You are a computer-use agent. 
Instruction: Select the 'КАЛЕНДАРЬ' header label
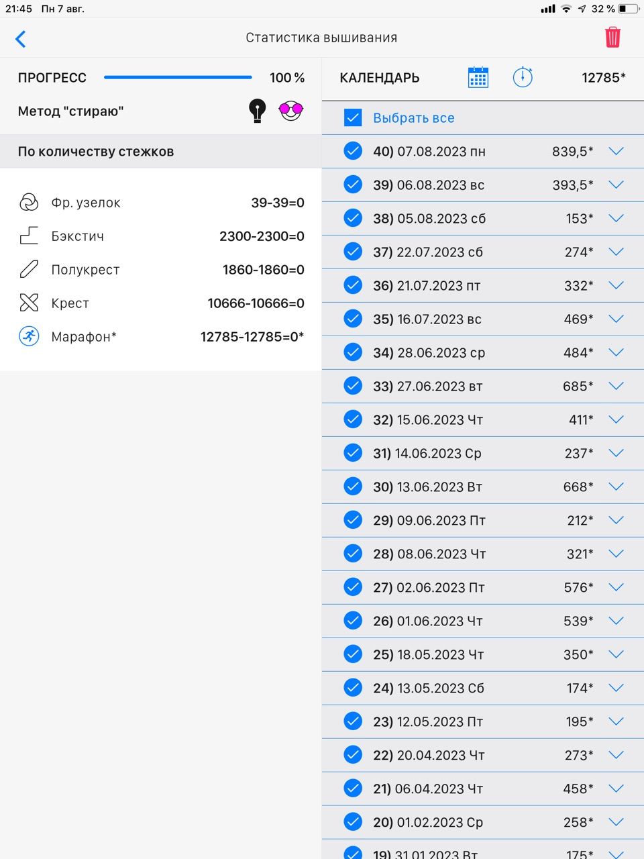pos(380,78)
